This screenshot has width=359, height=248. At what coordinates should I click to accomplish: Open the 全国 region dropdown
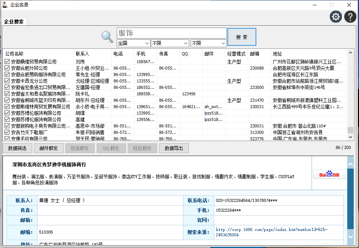pos(133,43)
